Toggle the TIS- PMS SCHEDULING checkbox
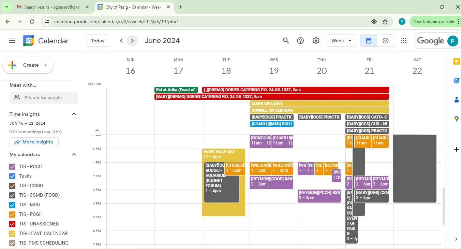Screen dimensions: 461x249 point(12,243)
